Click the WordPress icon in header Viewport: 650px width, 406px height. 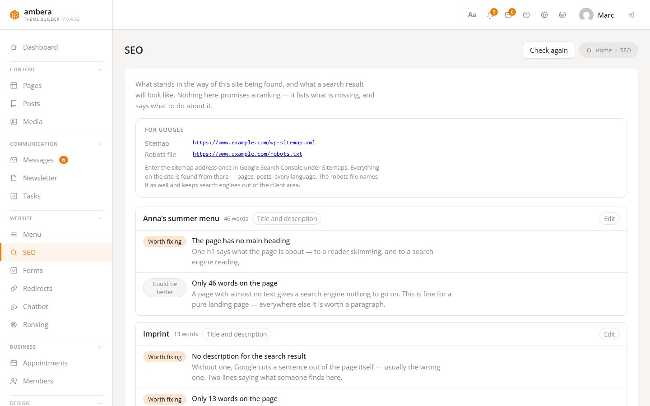coord(562,15)
